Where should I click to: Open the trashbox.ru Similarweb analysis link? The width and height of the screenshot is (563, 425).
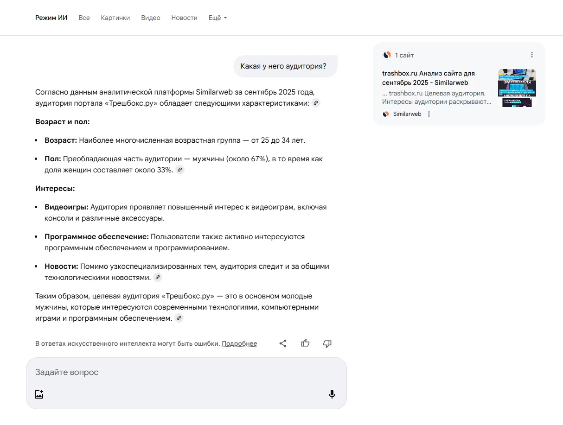[x=428, y=78]
